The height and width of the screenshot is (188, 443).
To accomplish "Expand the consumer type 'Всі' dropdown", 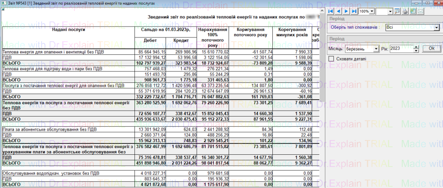I will [437, 27].
